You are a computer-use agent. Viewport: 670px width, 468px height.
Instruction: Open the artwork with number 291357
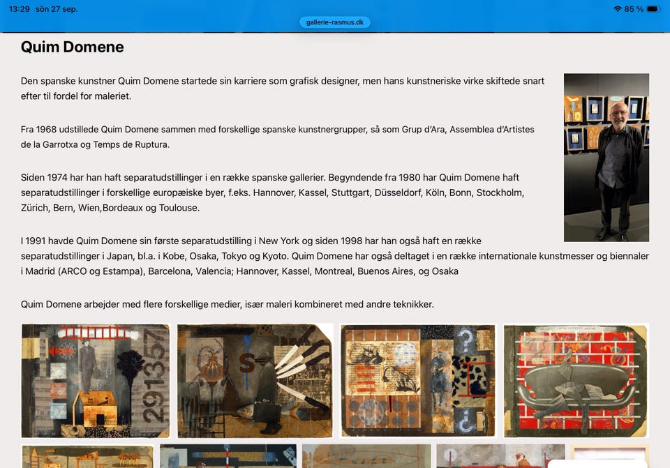pyautogui.click(x=96, y=381)
